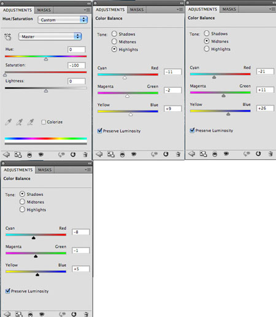Screen dimensions: 276x317
Task: View previous state in Midtones Color Balance panel
Action: point(247,154)
